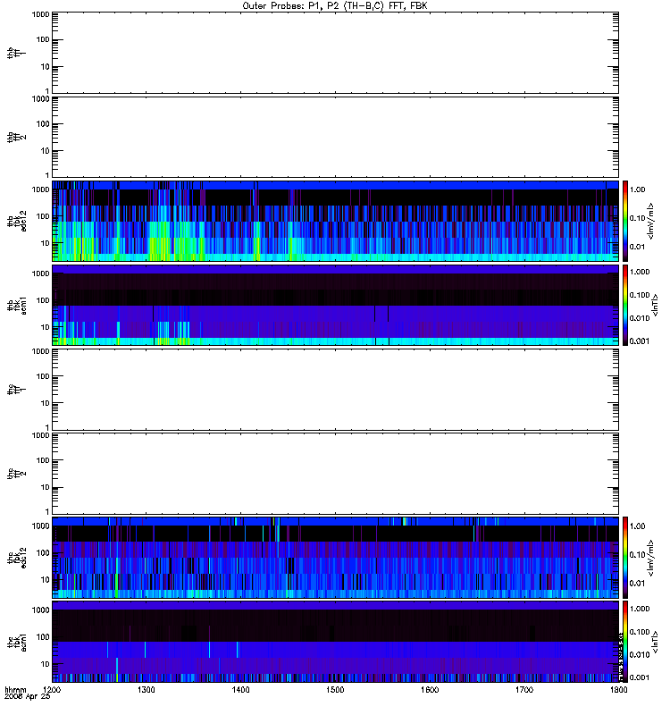The width and height of the screenshot is (670, 715).
Task: Click the "0.100" tick on thb scm1 colorbar
Action: [x=640, y=295]
